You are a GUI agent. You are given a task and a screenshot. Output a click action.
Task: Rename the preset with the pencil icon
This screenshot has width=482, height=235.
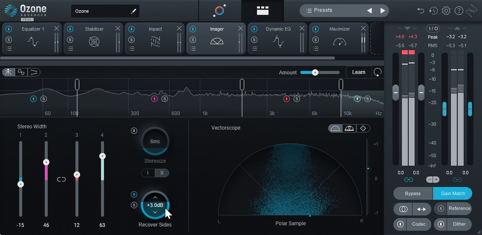pyautogui.click(x=133, y=11)
